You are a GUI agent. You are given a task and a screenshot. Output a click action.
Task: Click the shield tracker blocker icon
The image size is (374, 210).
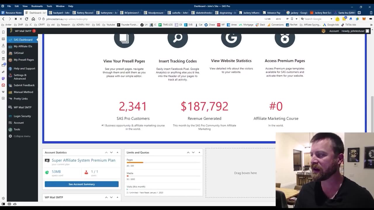pyautogui.click(x=39, y=19)
